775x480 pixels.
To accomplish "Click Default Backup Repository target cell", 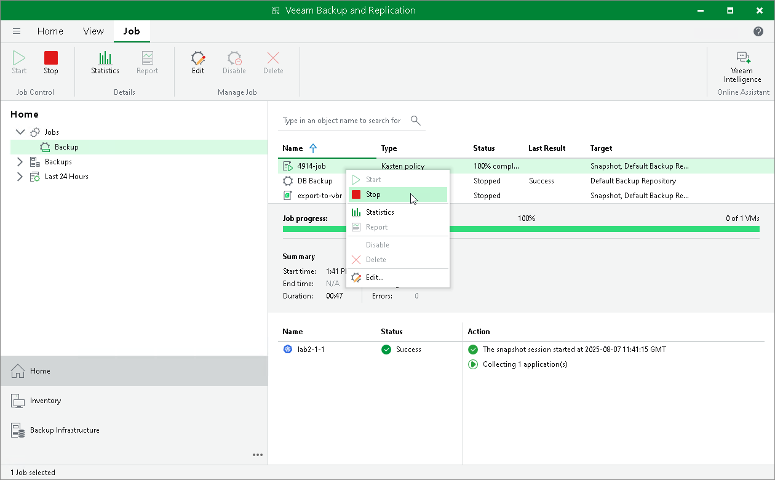I will tap(633, 181).
